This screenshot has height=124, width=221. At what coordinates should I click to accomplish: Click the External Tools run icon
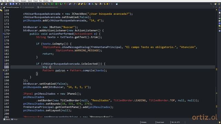coord(65,4)
